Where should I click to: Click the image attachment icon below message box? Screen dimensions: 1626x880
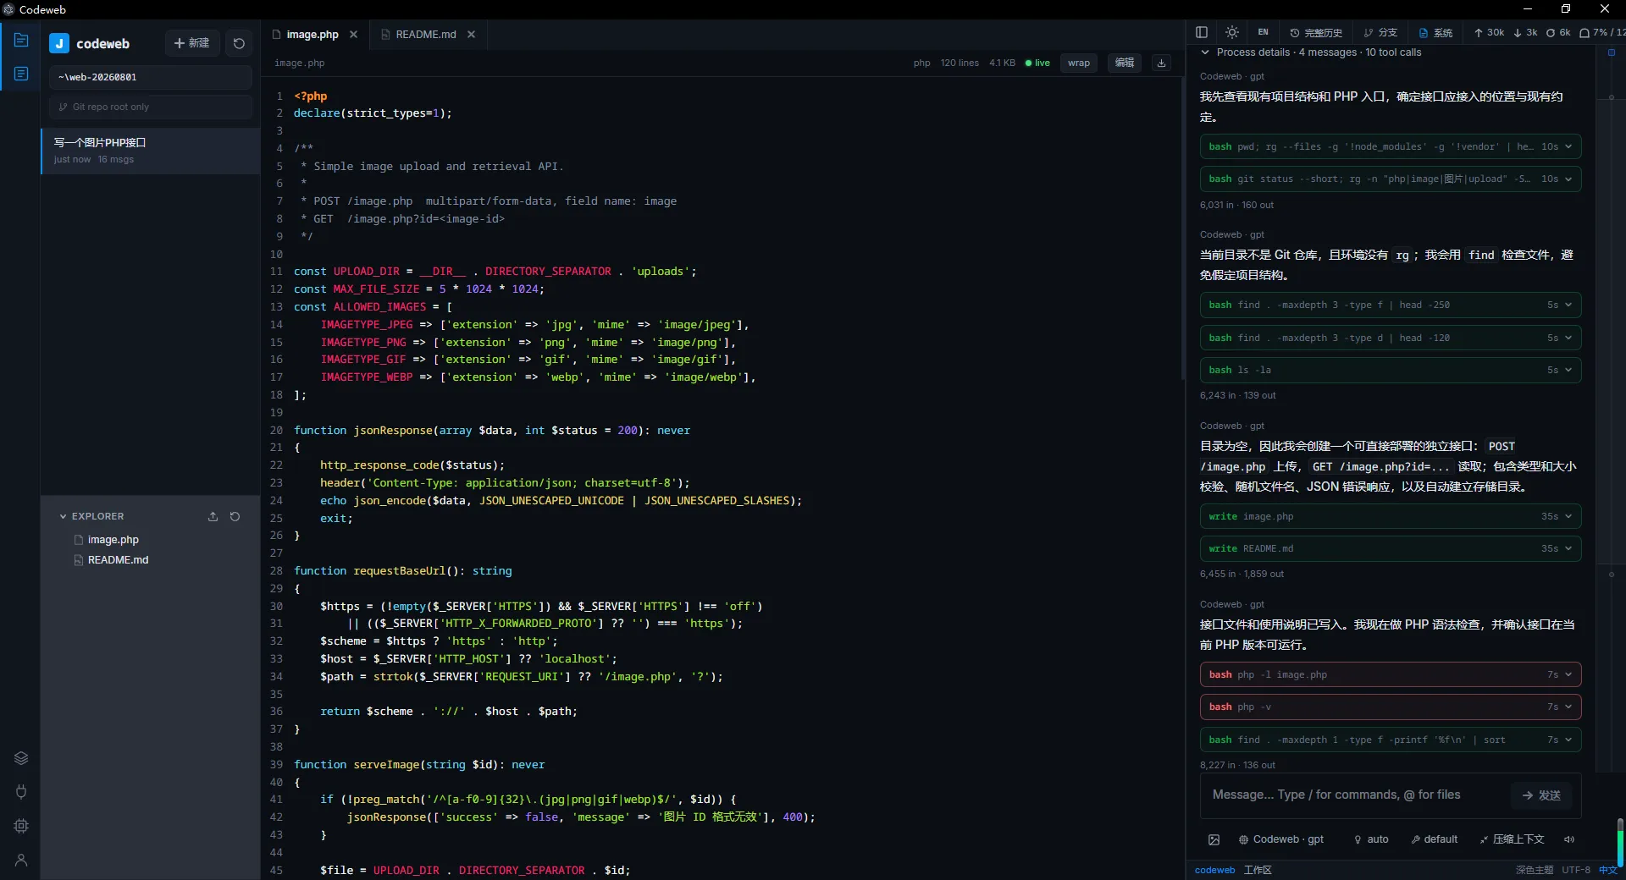pos(1214,839)
